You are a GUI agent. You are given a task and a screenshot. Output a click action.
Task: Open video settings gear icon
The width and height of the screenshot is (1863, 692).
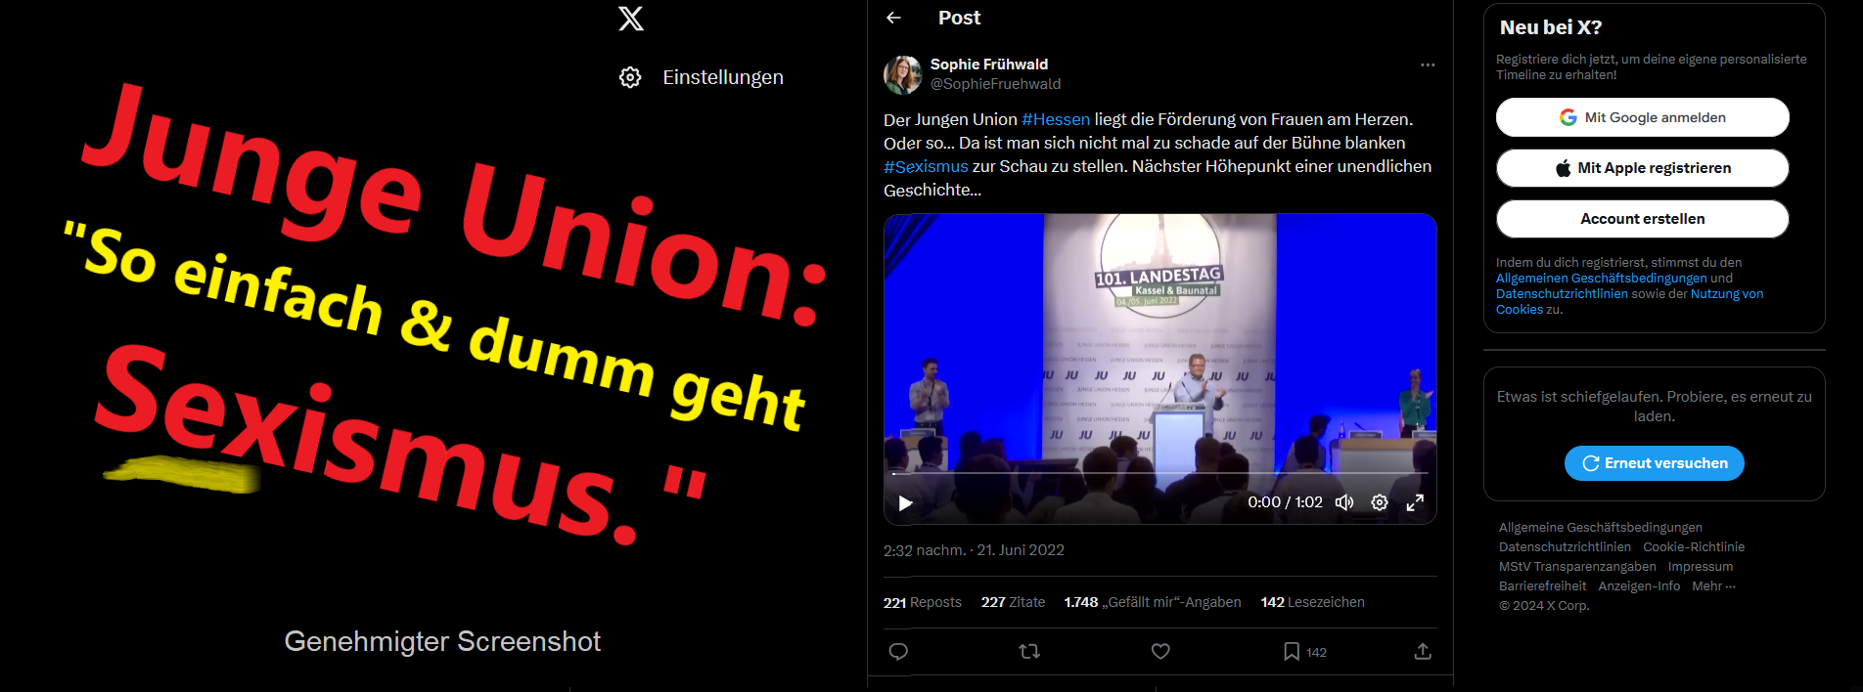(x=1380, y=502)
